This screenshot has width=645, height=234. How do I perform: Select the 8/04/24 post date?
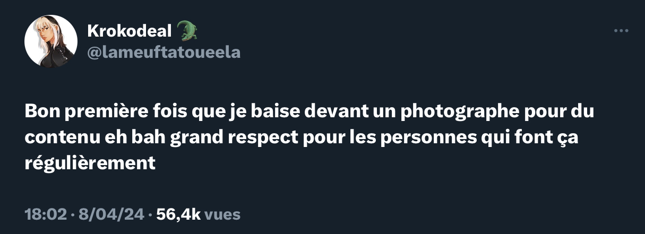[111, 214]
